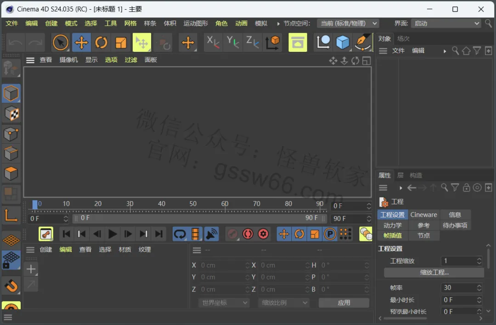The height and width of the screenshot is (325, 496).
Task: Click the timeline playhead at frame 0
Action: click(x=35, y=204)
